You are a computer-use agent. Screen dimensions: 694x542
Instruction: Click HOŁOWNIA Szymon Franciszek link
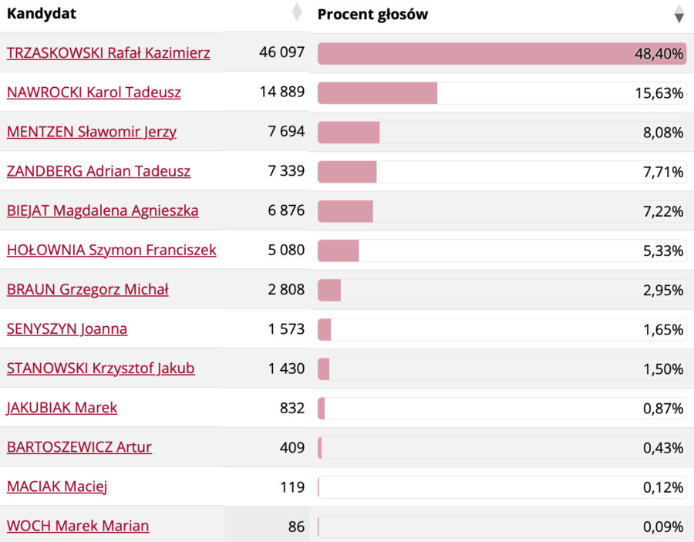(111, 250)
